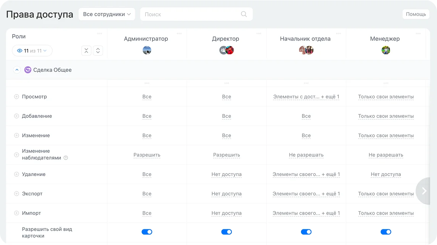Expand the Удаление permission row
This screenshot has width=437, height=245.
pyautogui.click(x=16, y=174)
